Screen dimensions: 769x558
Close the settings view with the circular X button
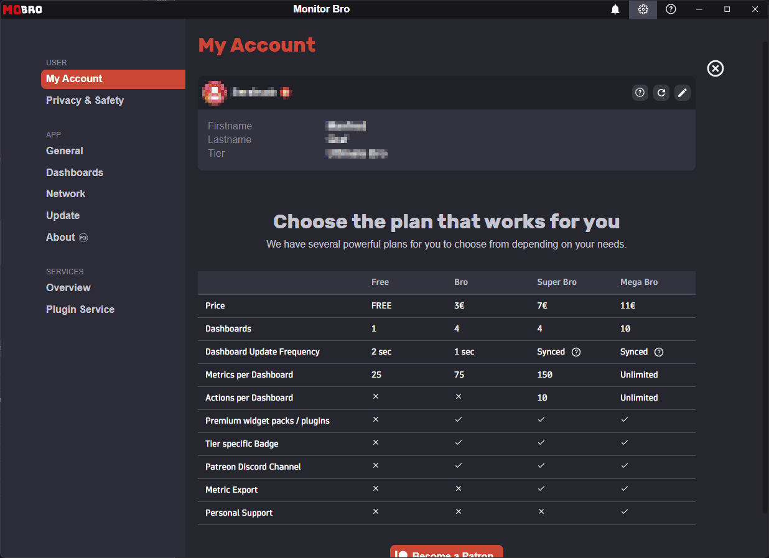pos(715,68)
